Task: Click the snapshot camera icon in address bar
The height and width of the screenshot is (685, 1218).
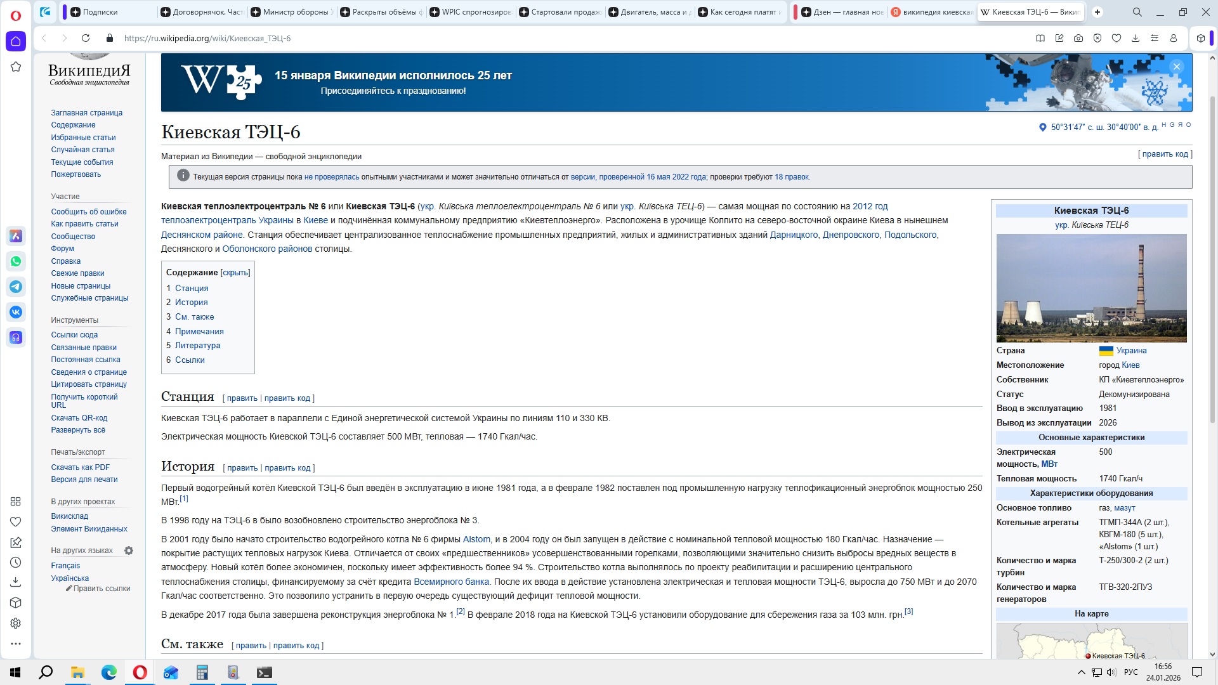Action: point(1078,38)
